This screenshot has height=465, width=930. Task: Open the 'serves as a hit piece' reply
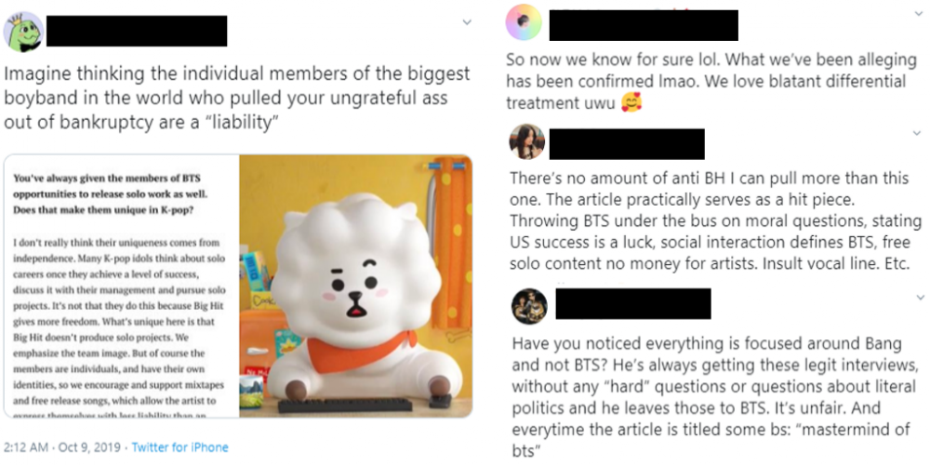tap(716, 220)
